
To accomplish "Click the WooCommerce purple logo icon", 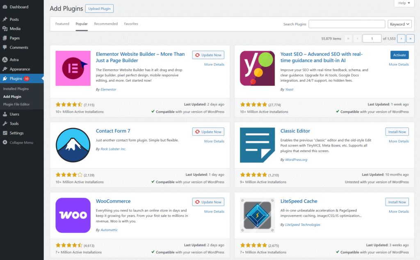I will (73, 215).
